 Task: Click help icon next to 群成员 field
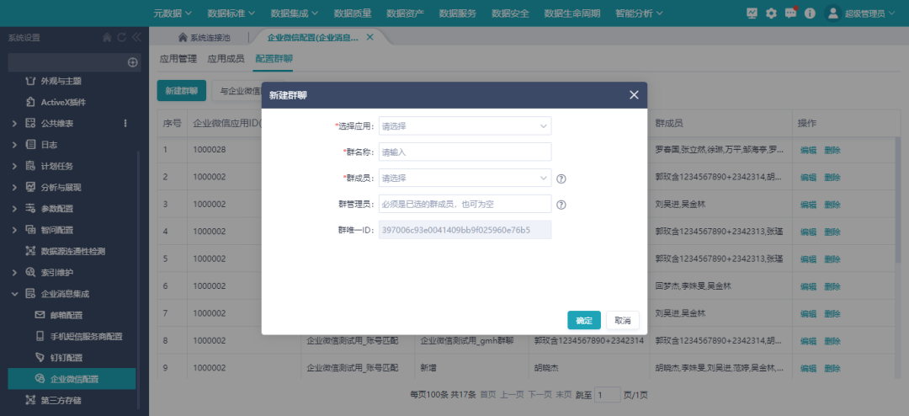[x=561, y=179]
